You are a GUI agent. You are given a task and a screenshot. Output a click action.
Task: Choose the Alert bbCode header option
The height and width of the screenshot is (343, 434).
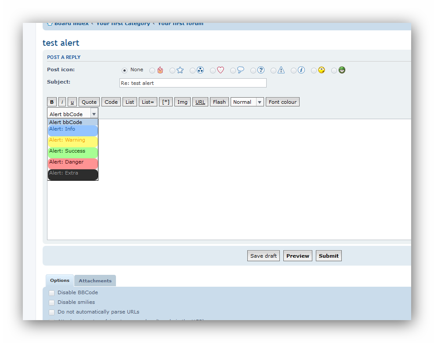(x=73, y=122)
